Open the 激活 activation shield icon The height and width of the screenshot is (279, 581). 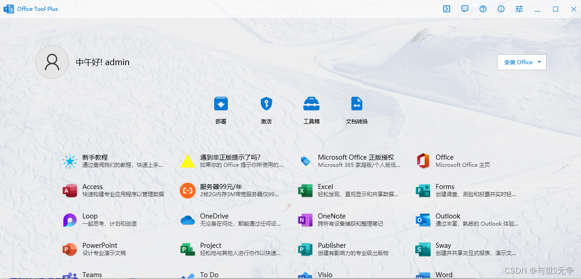266,104
